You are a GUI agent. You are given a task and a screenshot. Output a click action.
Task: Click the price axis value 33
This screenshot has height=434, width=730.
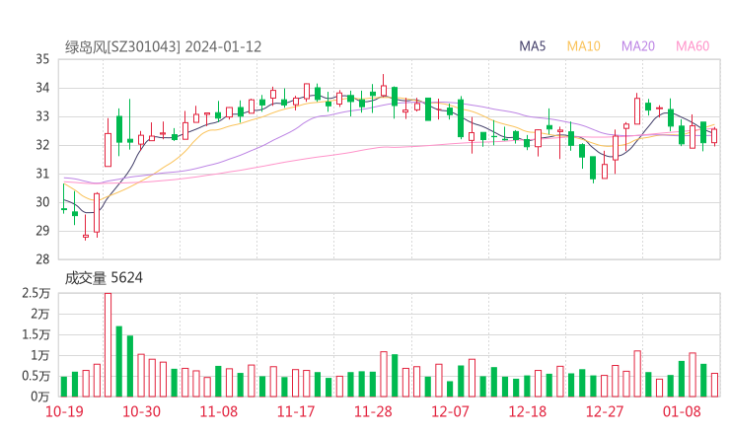pyautogui.click(x=42, y=116)
